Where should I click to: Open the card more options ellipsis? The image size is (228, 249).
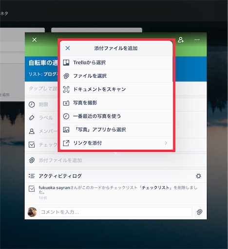pyautogui.click(x=197, y=40)
